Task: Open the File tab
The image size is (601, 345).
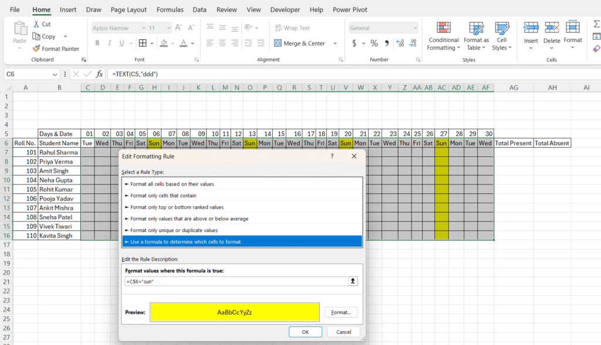Action: [15, 9]
